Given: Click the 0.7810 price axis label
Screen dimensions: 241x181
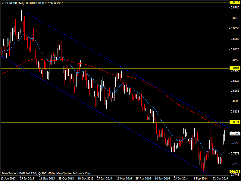Looking at the screenshot, I should pyautogui.click(x=235, y=164).
